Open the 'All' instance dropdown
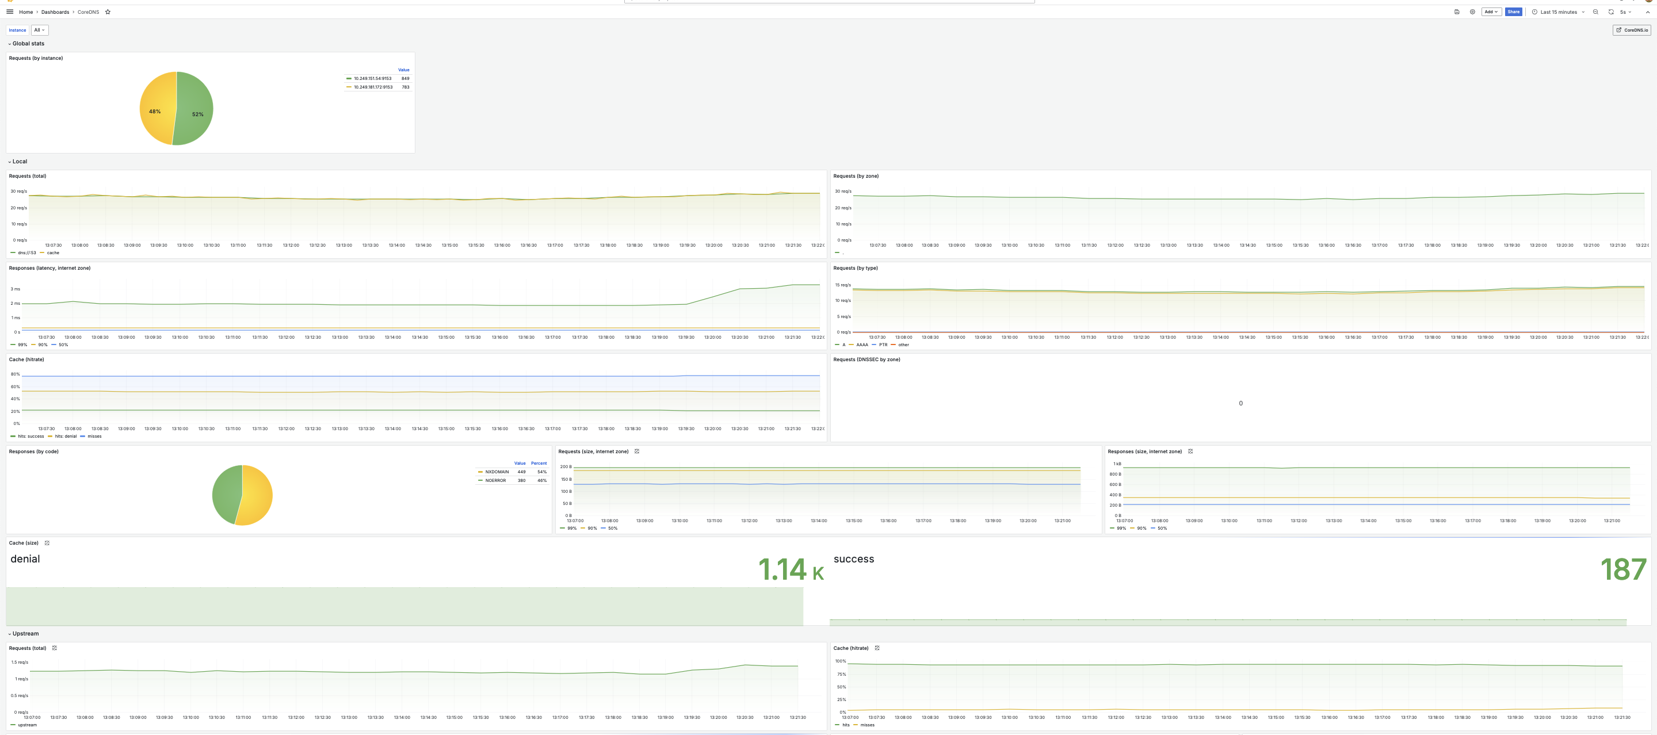The image size is (1657, 735). (39, 29)
